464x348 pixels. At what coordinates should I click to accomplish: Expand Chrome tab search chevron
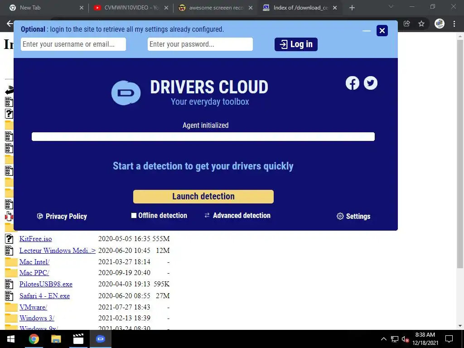(x=391, y=6)
